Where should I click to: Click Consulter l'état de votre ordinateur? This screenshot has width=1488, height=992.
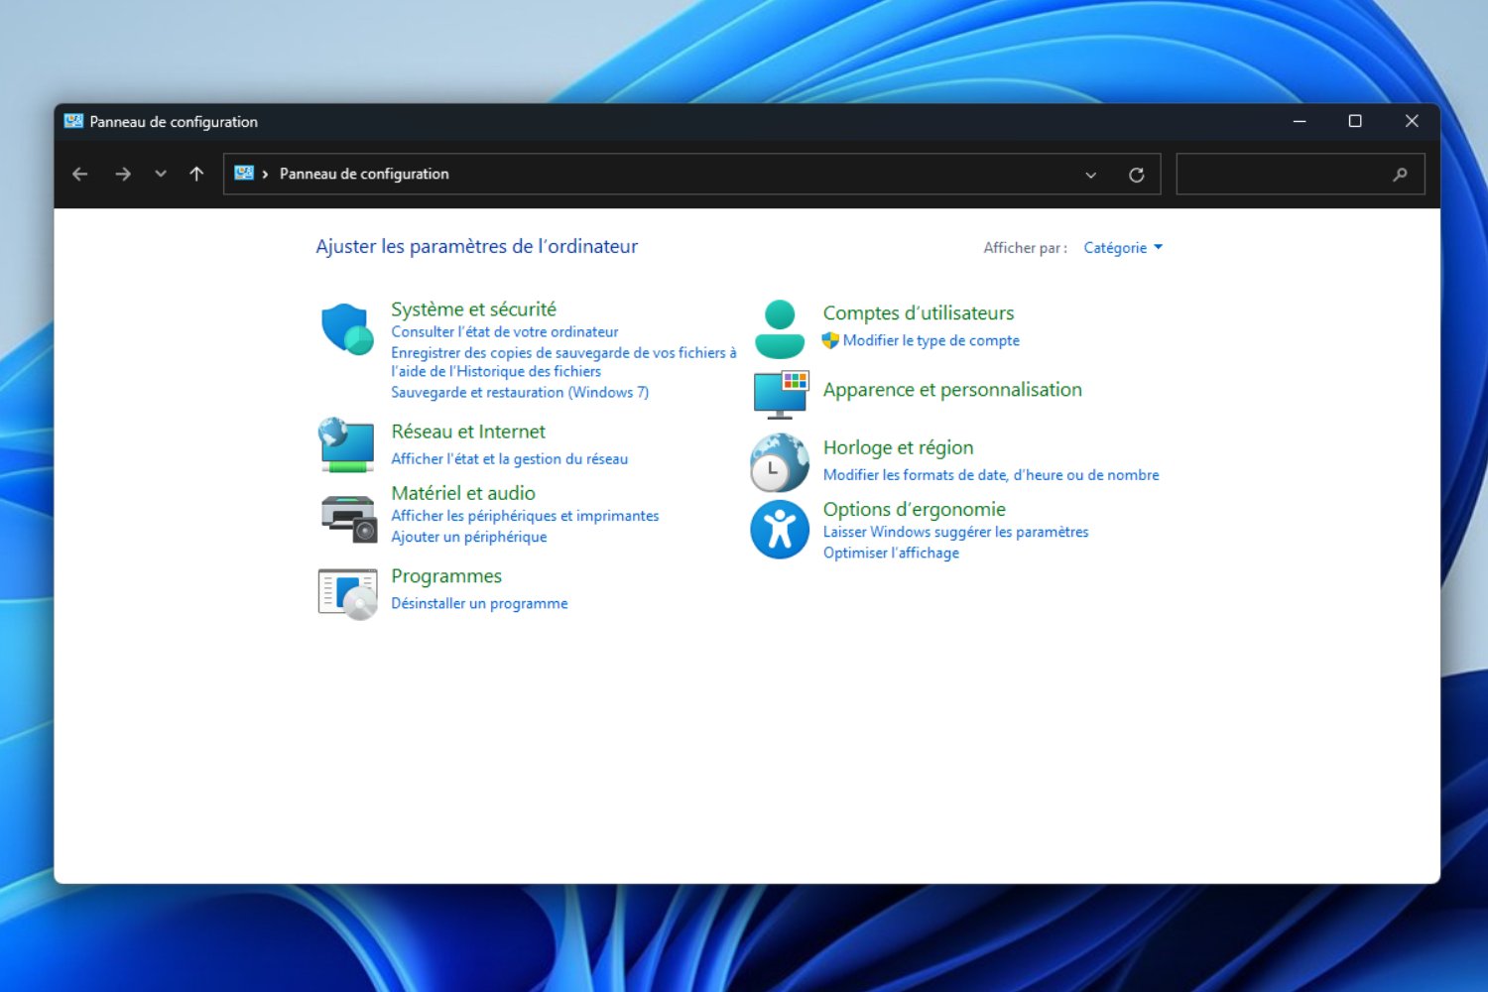(504, 331)
